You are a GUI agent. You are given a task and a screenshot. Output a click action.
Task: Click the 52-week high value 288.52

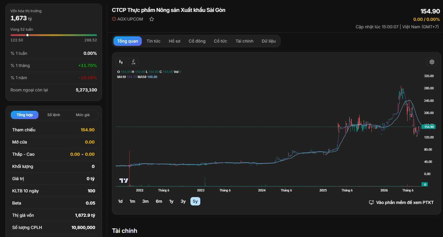(91, 40)
